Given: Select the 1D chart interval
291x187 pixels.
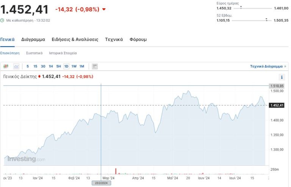Looking at the screenshot, I should tap(66, 66).
